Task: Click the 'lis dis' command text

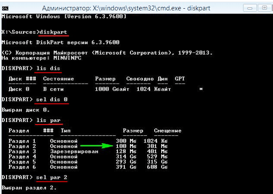Action: point(48,69)
